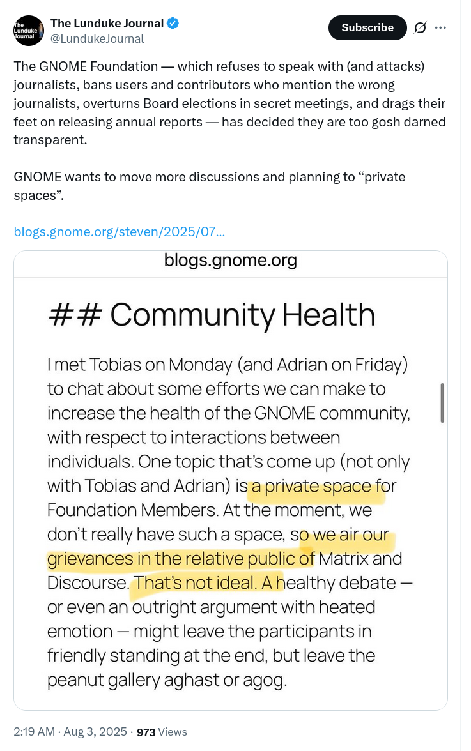Click the blogs.gnome.org title in screenshot
Image resolution: width=471 pixels, height=751 pixels.
pyautogui.click(x=230, y=261)
